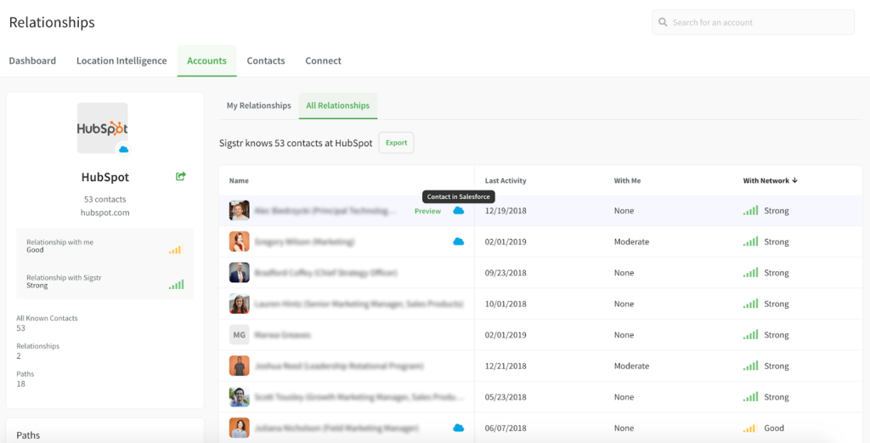
Task: Open the Paths panel heading
Action: (28, 435)
